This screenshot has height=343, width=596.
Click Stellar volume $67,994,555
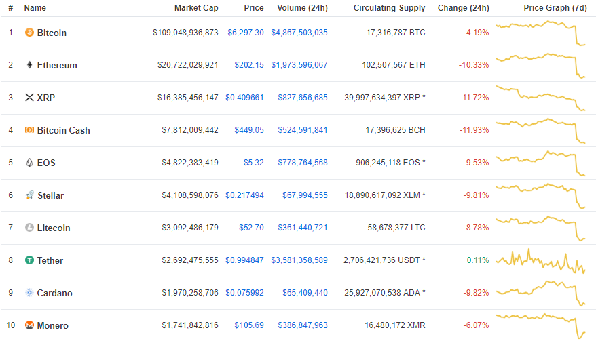tap(305, 195)
